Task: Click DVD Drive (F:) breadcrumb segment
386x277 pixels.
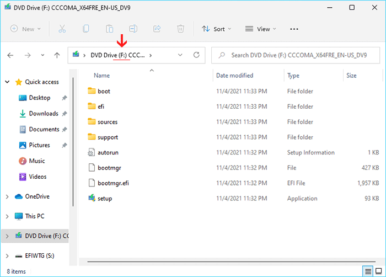Action: 117,55
